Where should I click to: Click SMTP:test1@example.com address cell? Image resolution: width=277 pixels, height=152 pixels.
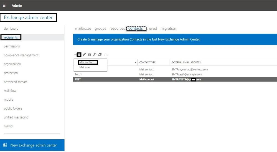(x=187, y=74)
